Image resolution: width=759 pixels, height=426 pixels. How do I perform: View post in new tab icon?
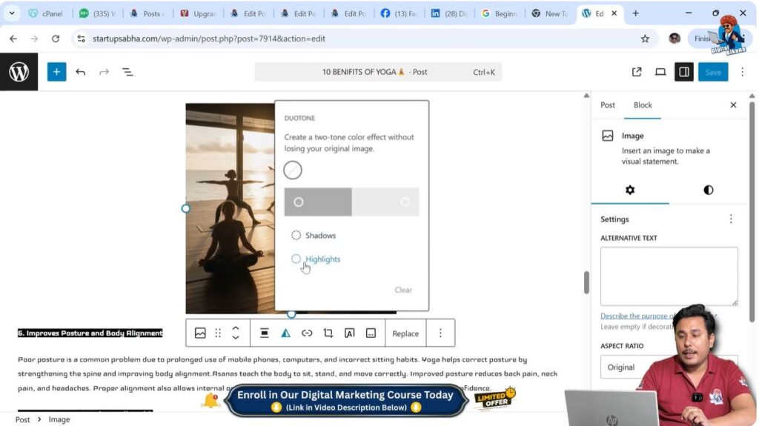click(637, 72)
